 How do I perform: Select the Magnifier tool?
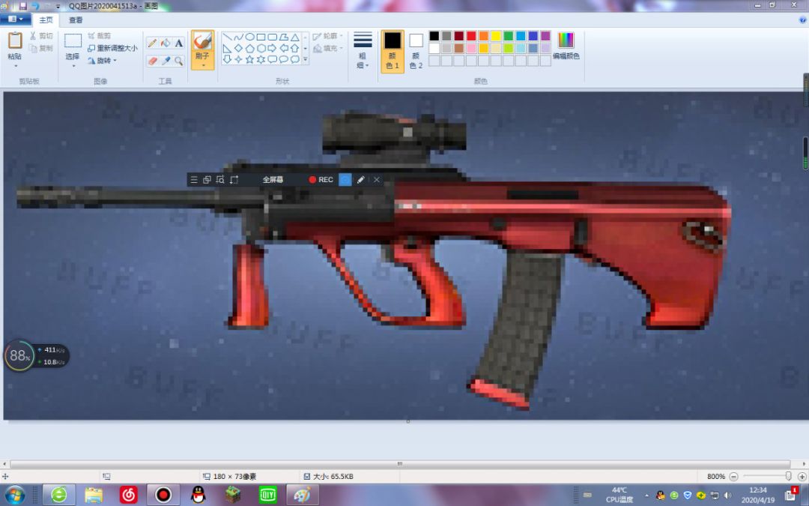point(178,61)
